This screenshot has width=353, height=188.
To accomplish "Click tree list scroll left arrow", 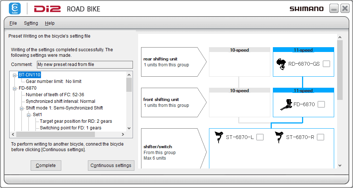I will [x=13, y=135].
